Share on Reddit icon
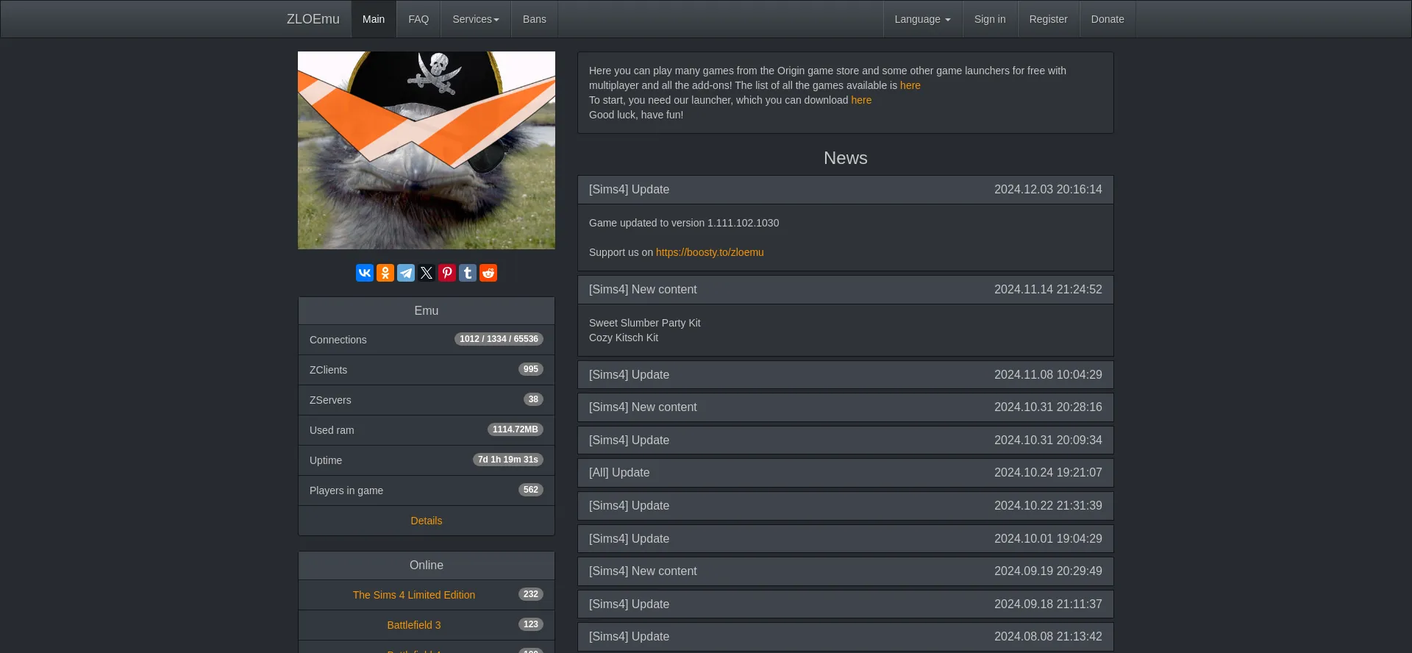The image size is (1412, 653). tap(488, 273)
